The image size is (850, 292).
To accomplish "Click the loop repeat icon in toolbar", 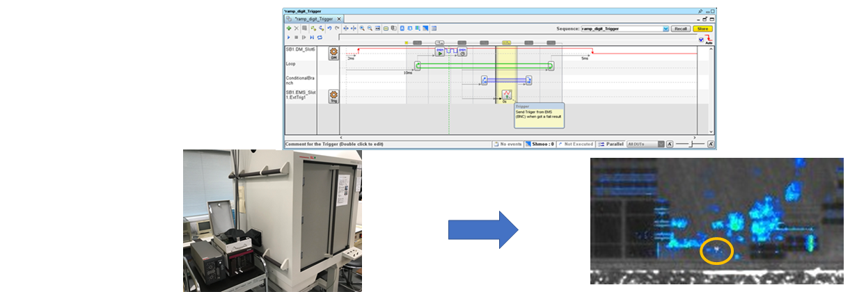I will pos(320,38).
